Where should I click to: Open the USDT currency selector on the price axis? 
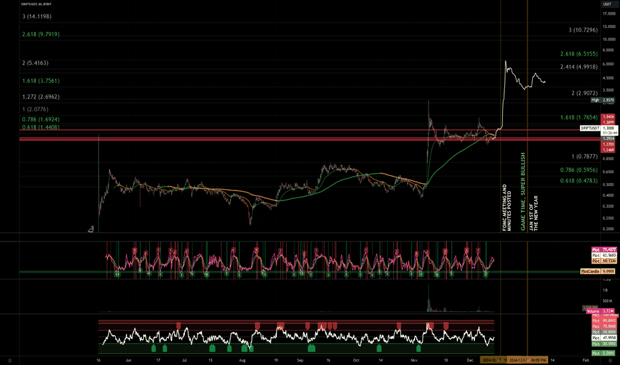pos(607,4)
